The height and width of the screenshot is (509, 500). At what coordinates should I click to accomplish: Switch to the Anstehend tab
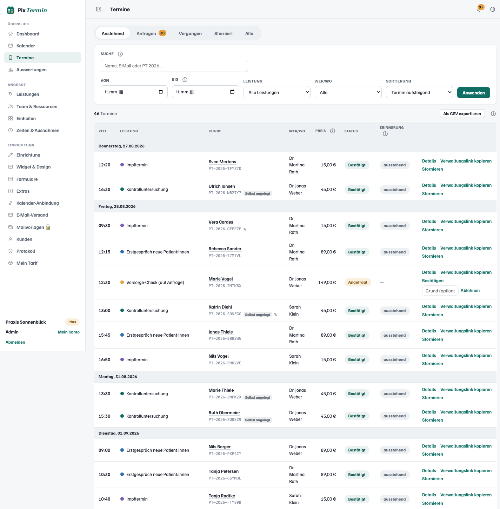[113, 33]
